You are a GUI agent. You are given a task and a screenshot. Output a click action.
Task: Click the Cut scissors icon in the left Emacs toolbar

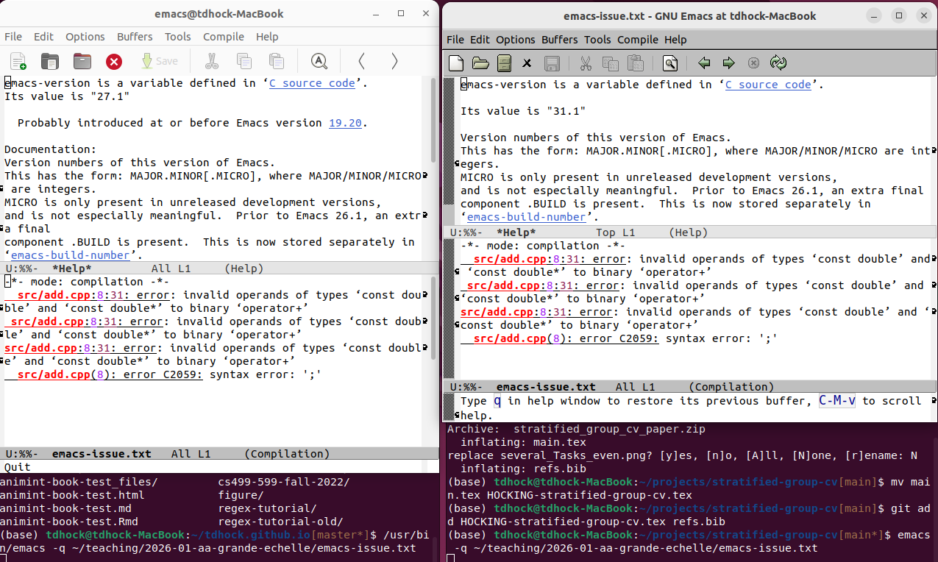click(212, 61)
